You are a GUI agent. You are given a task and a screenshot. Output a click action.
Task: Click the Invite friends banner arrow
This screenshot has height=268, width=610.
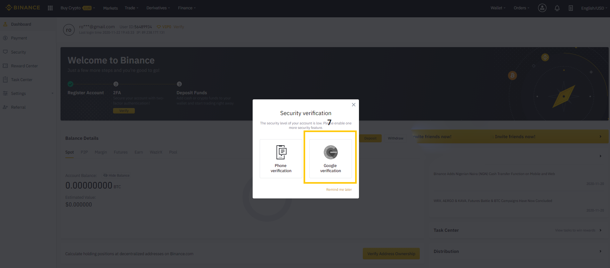(600, 137)
